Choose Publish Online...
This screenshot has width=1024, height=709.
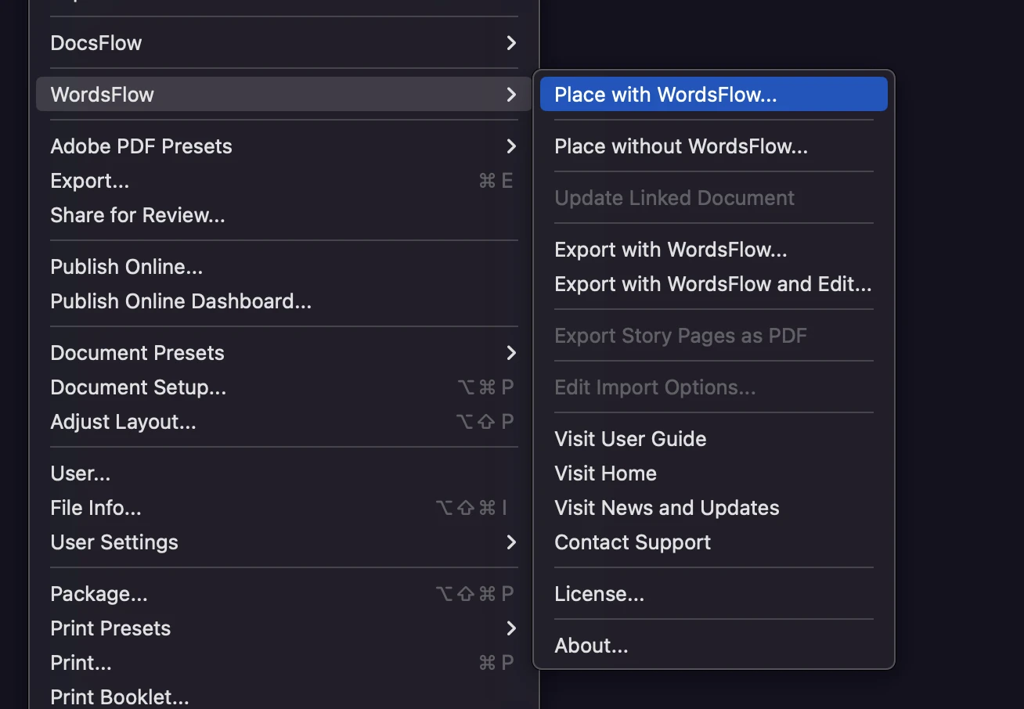(x=284, y=267)
